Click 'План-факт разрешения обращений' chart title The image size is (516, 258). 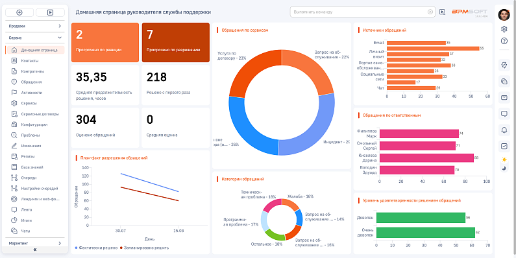(114, 158)
